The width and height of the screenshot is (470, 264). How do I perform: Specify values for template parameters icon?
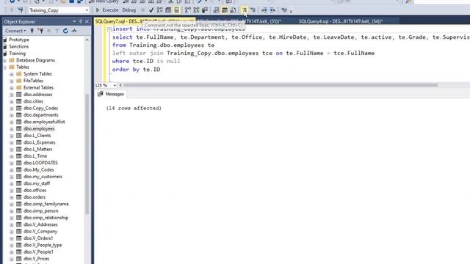pos(284,10)
